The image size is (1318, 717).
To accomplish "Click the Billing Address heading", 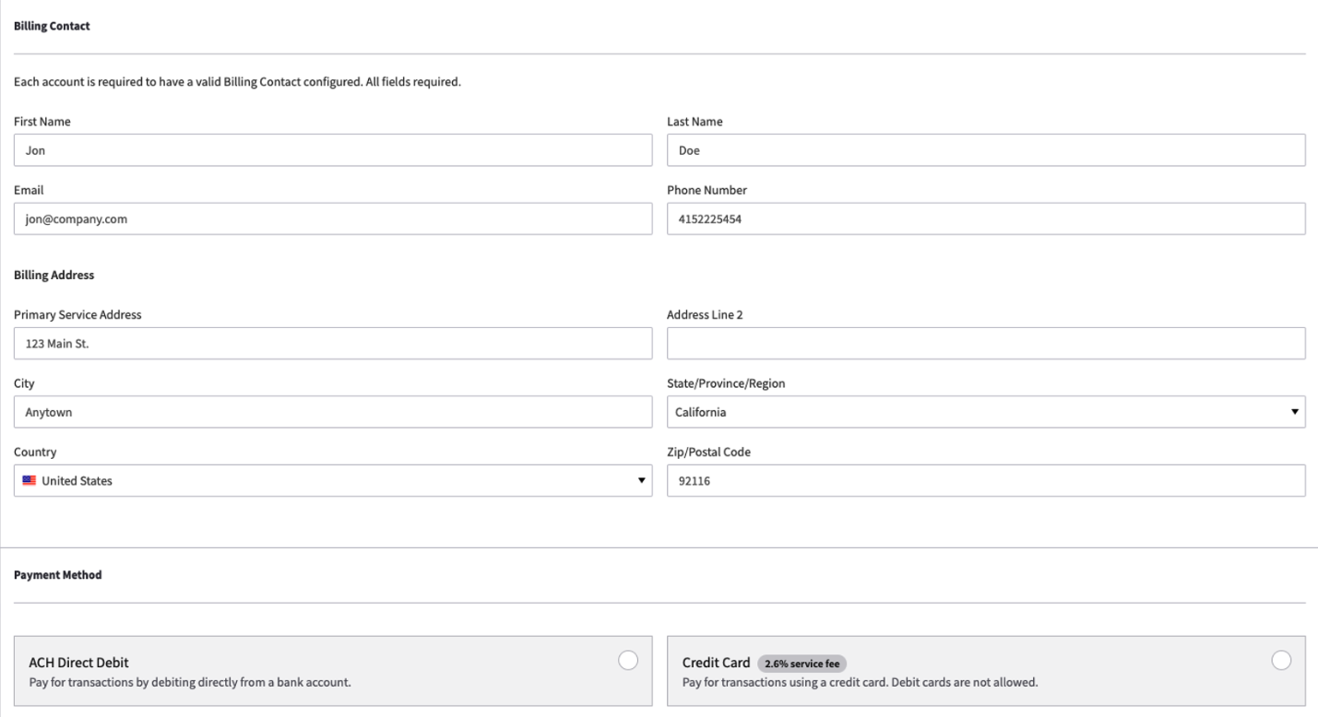I will tap(53, 275).
